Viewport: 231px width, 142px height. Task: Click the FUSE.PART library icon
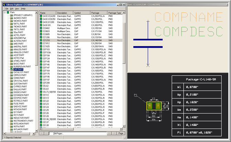coord(11,104)
